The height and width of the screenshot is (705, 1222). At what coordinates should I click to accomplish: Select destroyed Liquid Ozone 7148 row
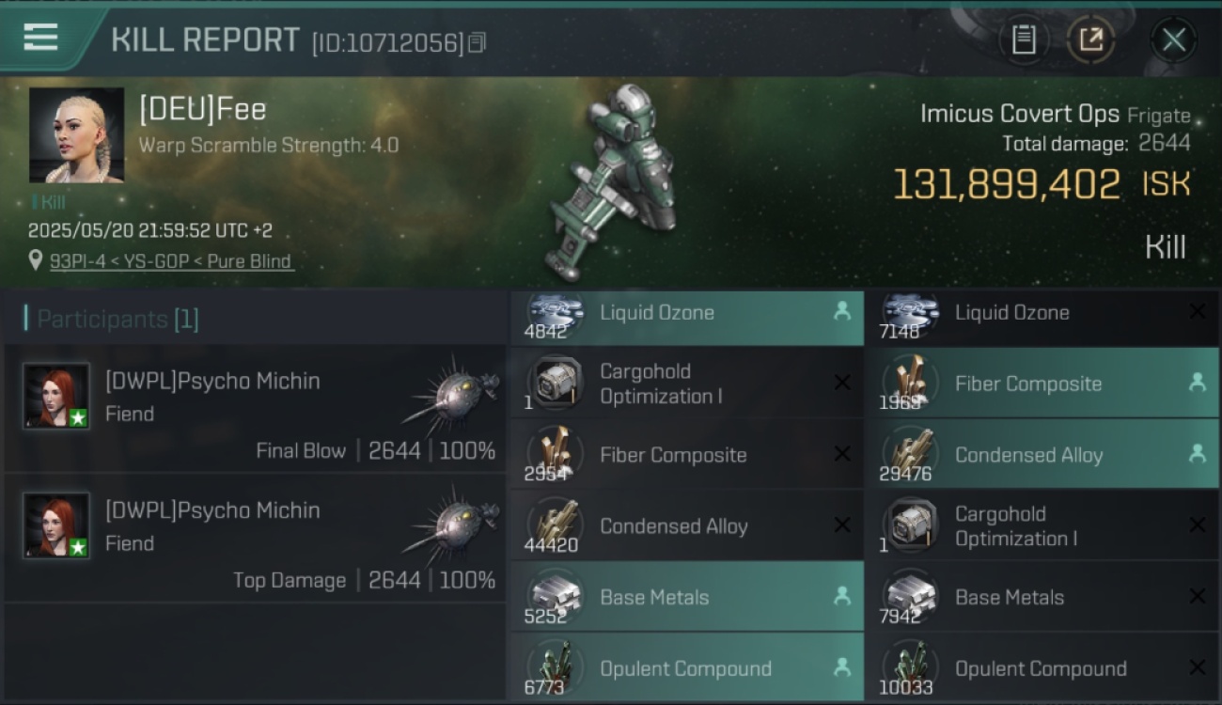1042,316
